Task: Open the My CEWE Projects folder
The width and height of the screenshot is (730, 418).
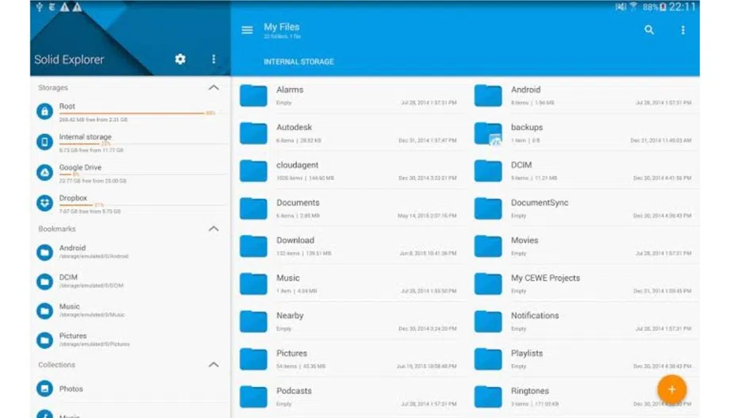Action: click(583, 284)
